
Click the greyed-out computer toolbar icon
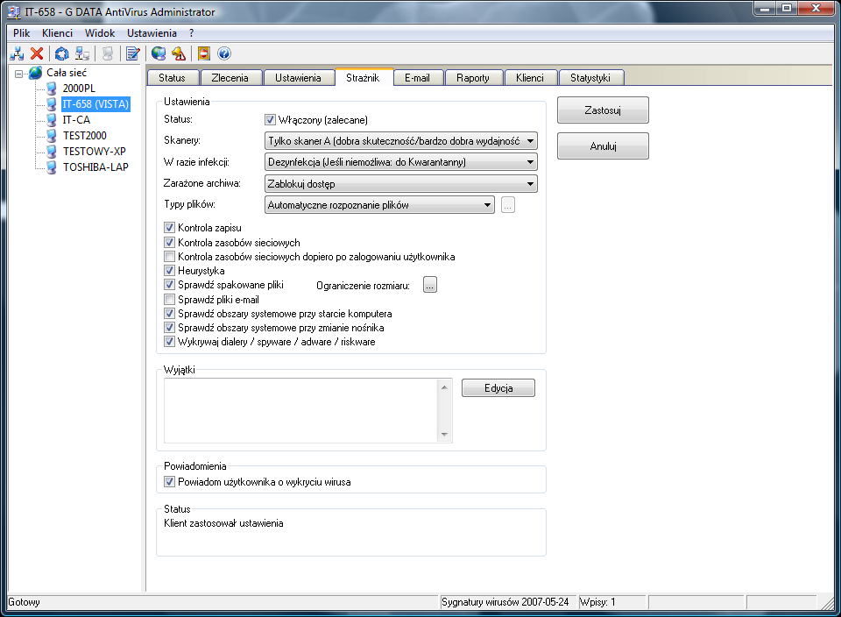108,53
